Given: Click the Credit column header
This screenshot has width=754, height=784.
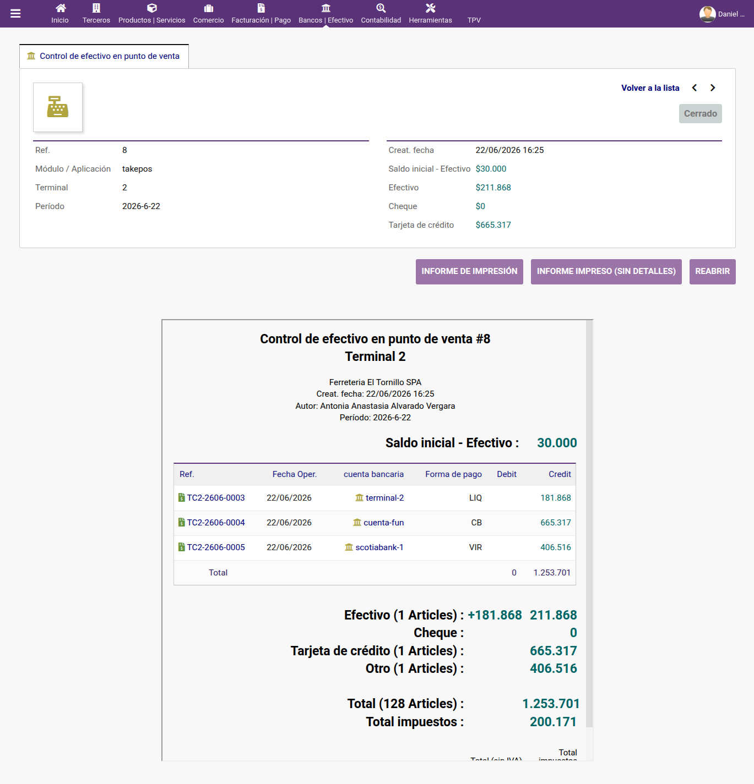Looking at the screenshot, I should [x=560, y=474].
